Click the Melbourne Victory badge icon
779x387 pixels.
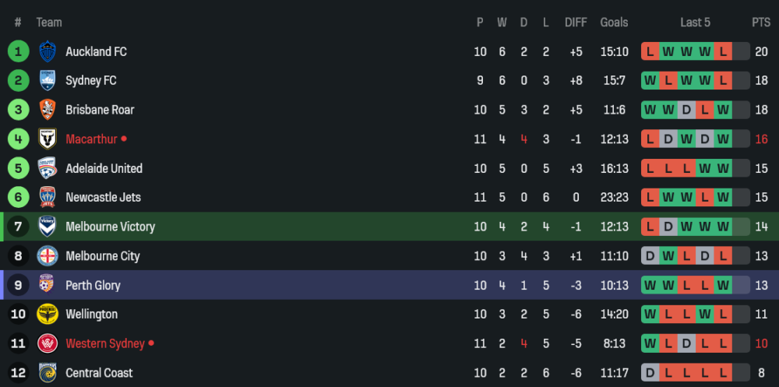(48, 227)
